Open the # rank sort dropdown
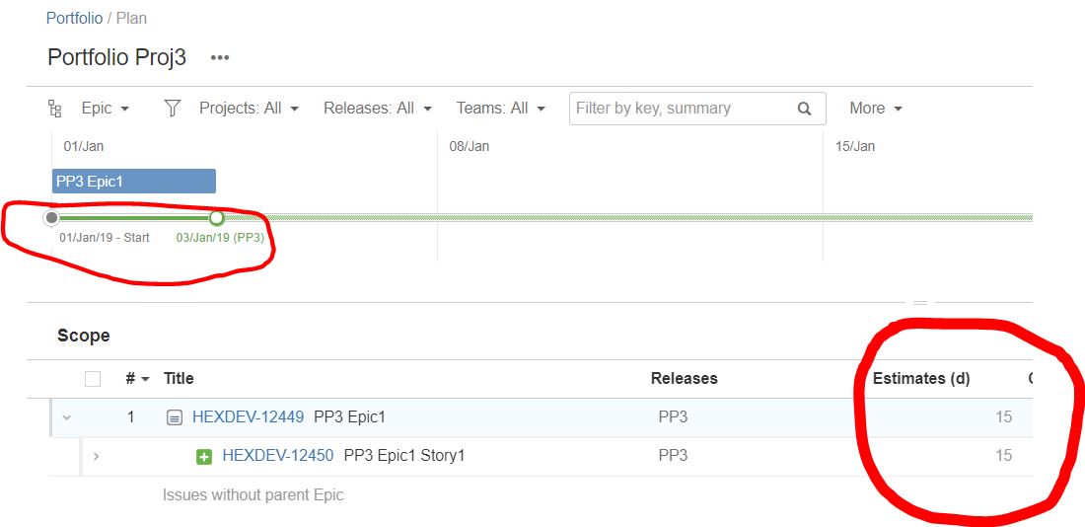This screenshot has width=1085, height=527. [138, 379]
